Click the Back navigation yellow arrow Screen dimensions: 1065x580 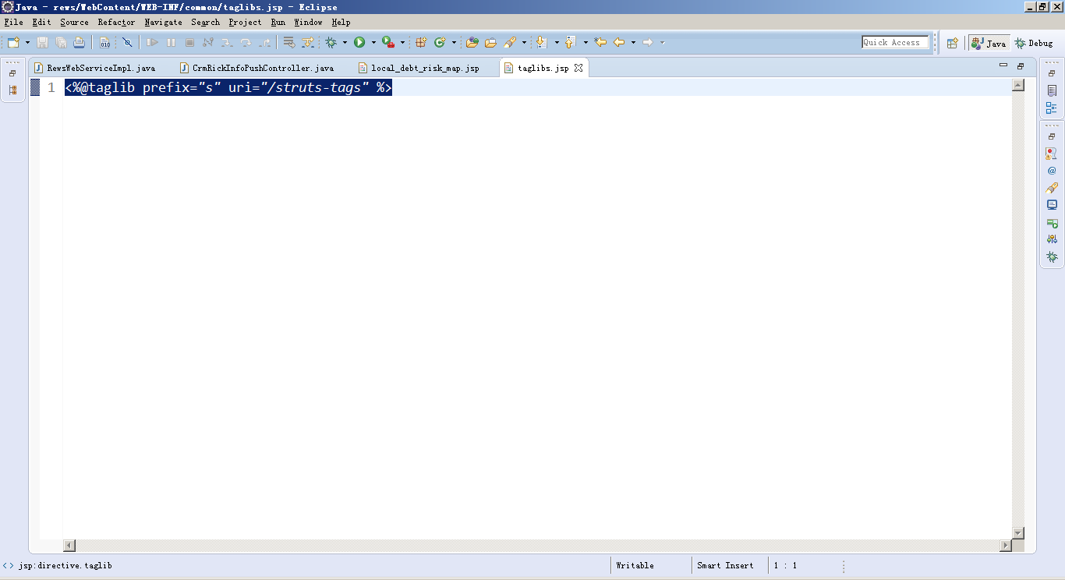click(619, 42)
